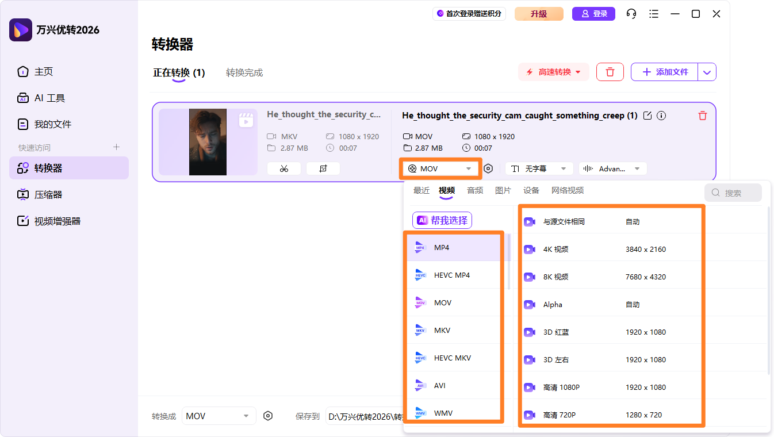Viewport: 774px width, 437px height.
Task: Clear all with the toolbar trash button
Action: tap(610, 72)
